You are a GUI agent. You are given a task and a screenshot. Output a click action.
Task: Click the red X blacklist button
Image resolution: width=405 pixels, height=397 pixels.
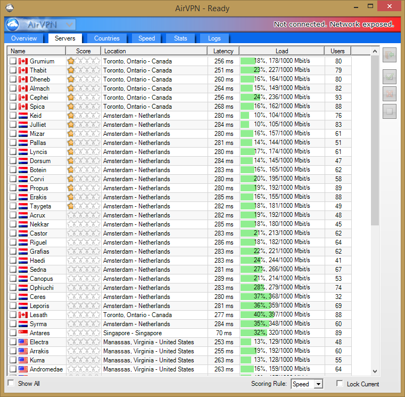point(389,94)
